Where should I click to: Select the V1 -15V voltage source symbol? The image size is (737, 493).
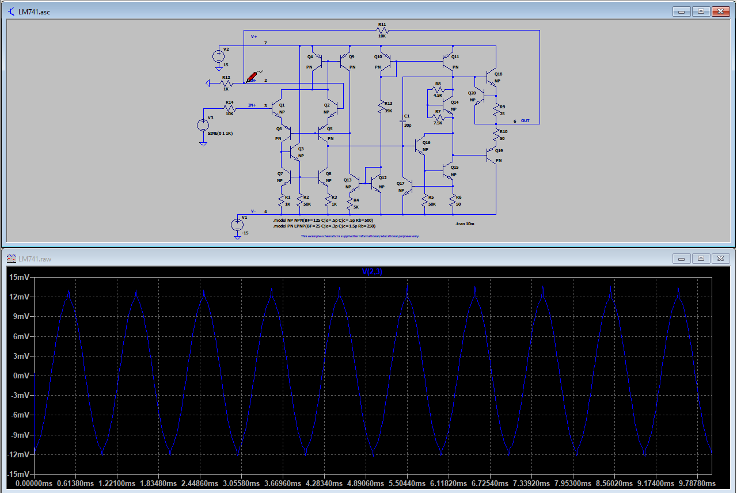[x=237, y=225]
